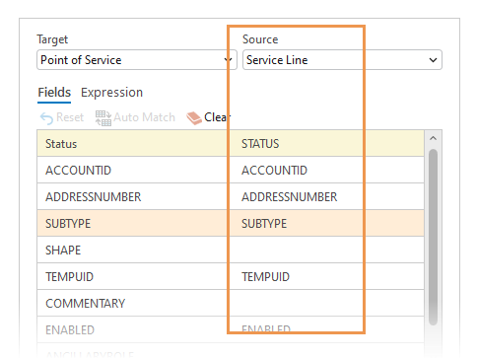
Task: Click the Clear button
Action: [208, 117]
